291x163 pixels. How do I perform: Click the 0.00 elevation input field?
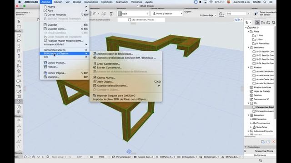pyautogui.click(x=236, y=14)
